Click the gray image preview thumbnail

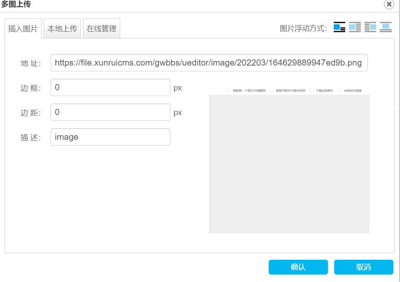click(x=289, y=160)
